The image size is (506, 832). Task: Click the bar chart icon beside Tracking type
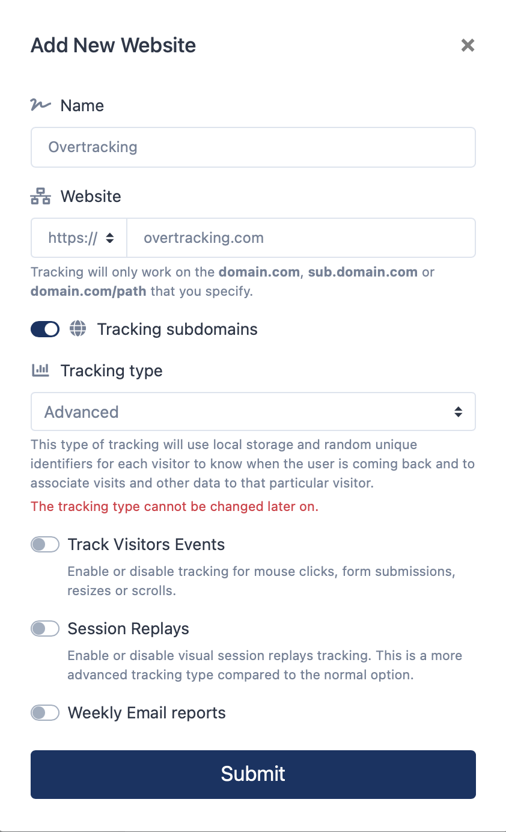40,370
